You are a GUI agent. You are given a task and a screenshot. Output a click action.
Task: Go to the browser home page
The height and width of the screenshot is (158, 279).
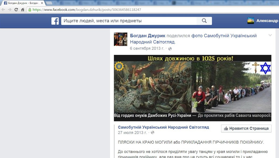(x=23, y=10)
